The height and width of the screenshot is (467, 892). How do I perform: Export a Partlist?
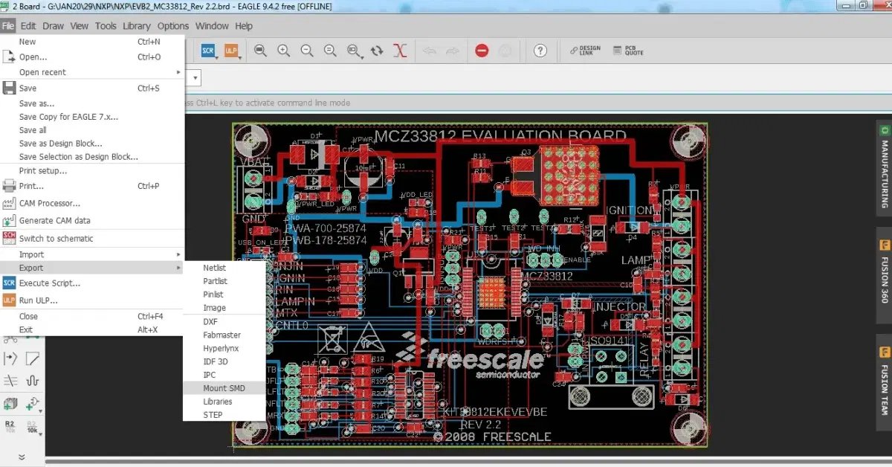pos(224,281)
